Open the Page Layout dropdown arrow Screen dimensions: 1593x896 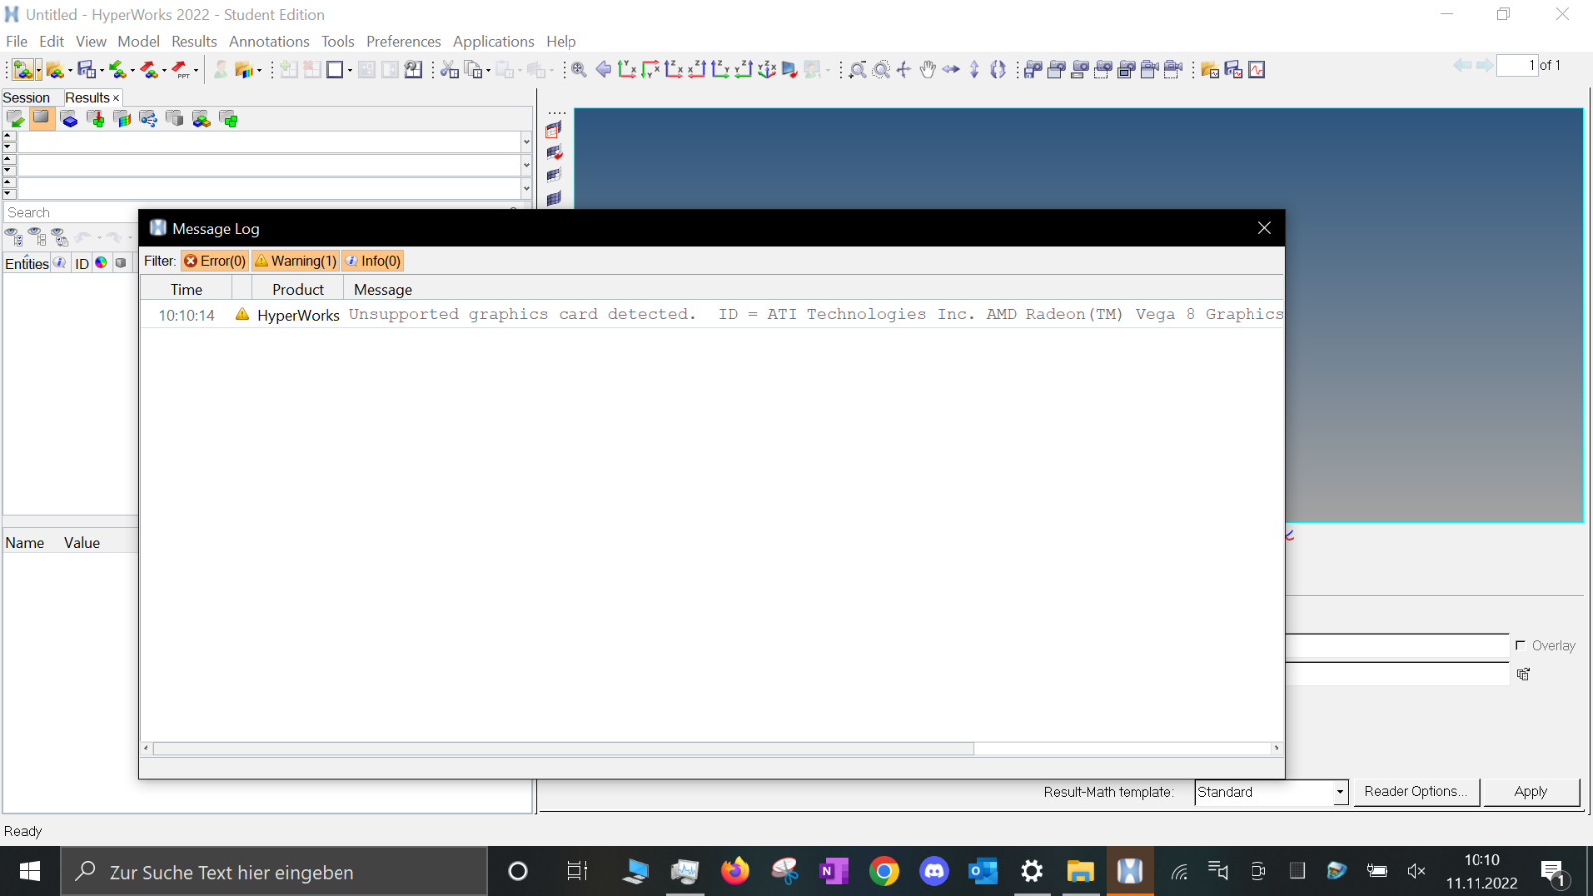(x=350, y=70)
